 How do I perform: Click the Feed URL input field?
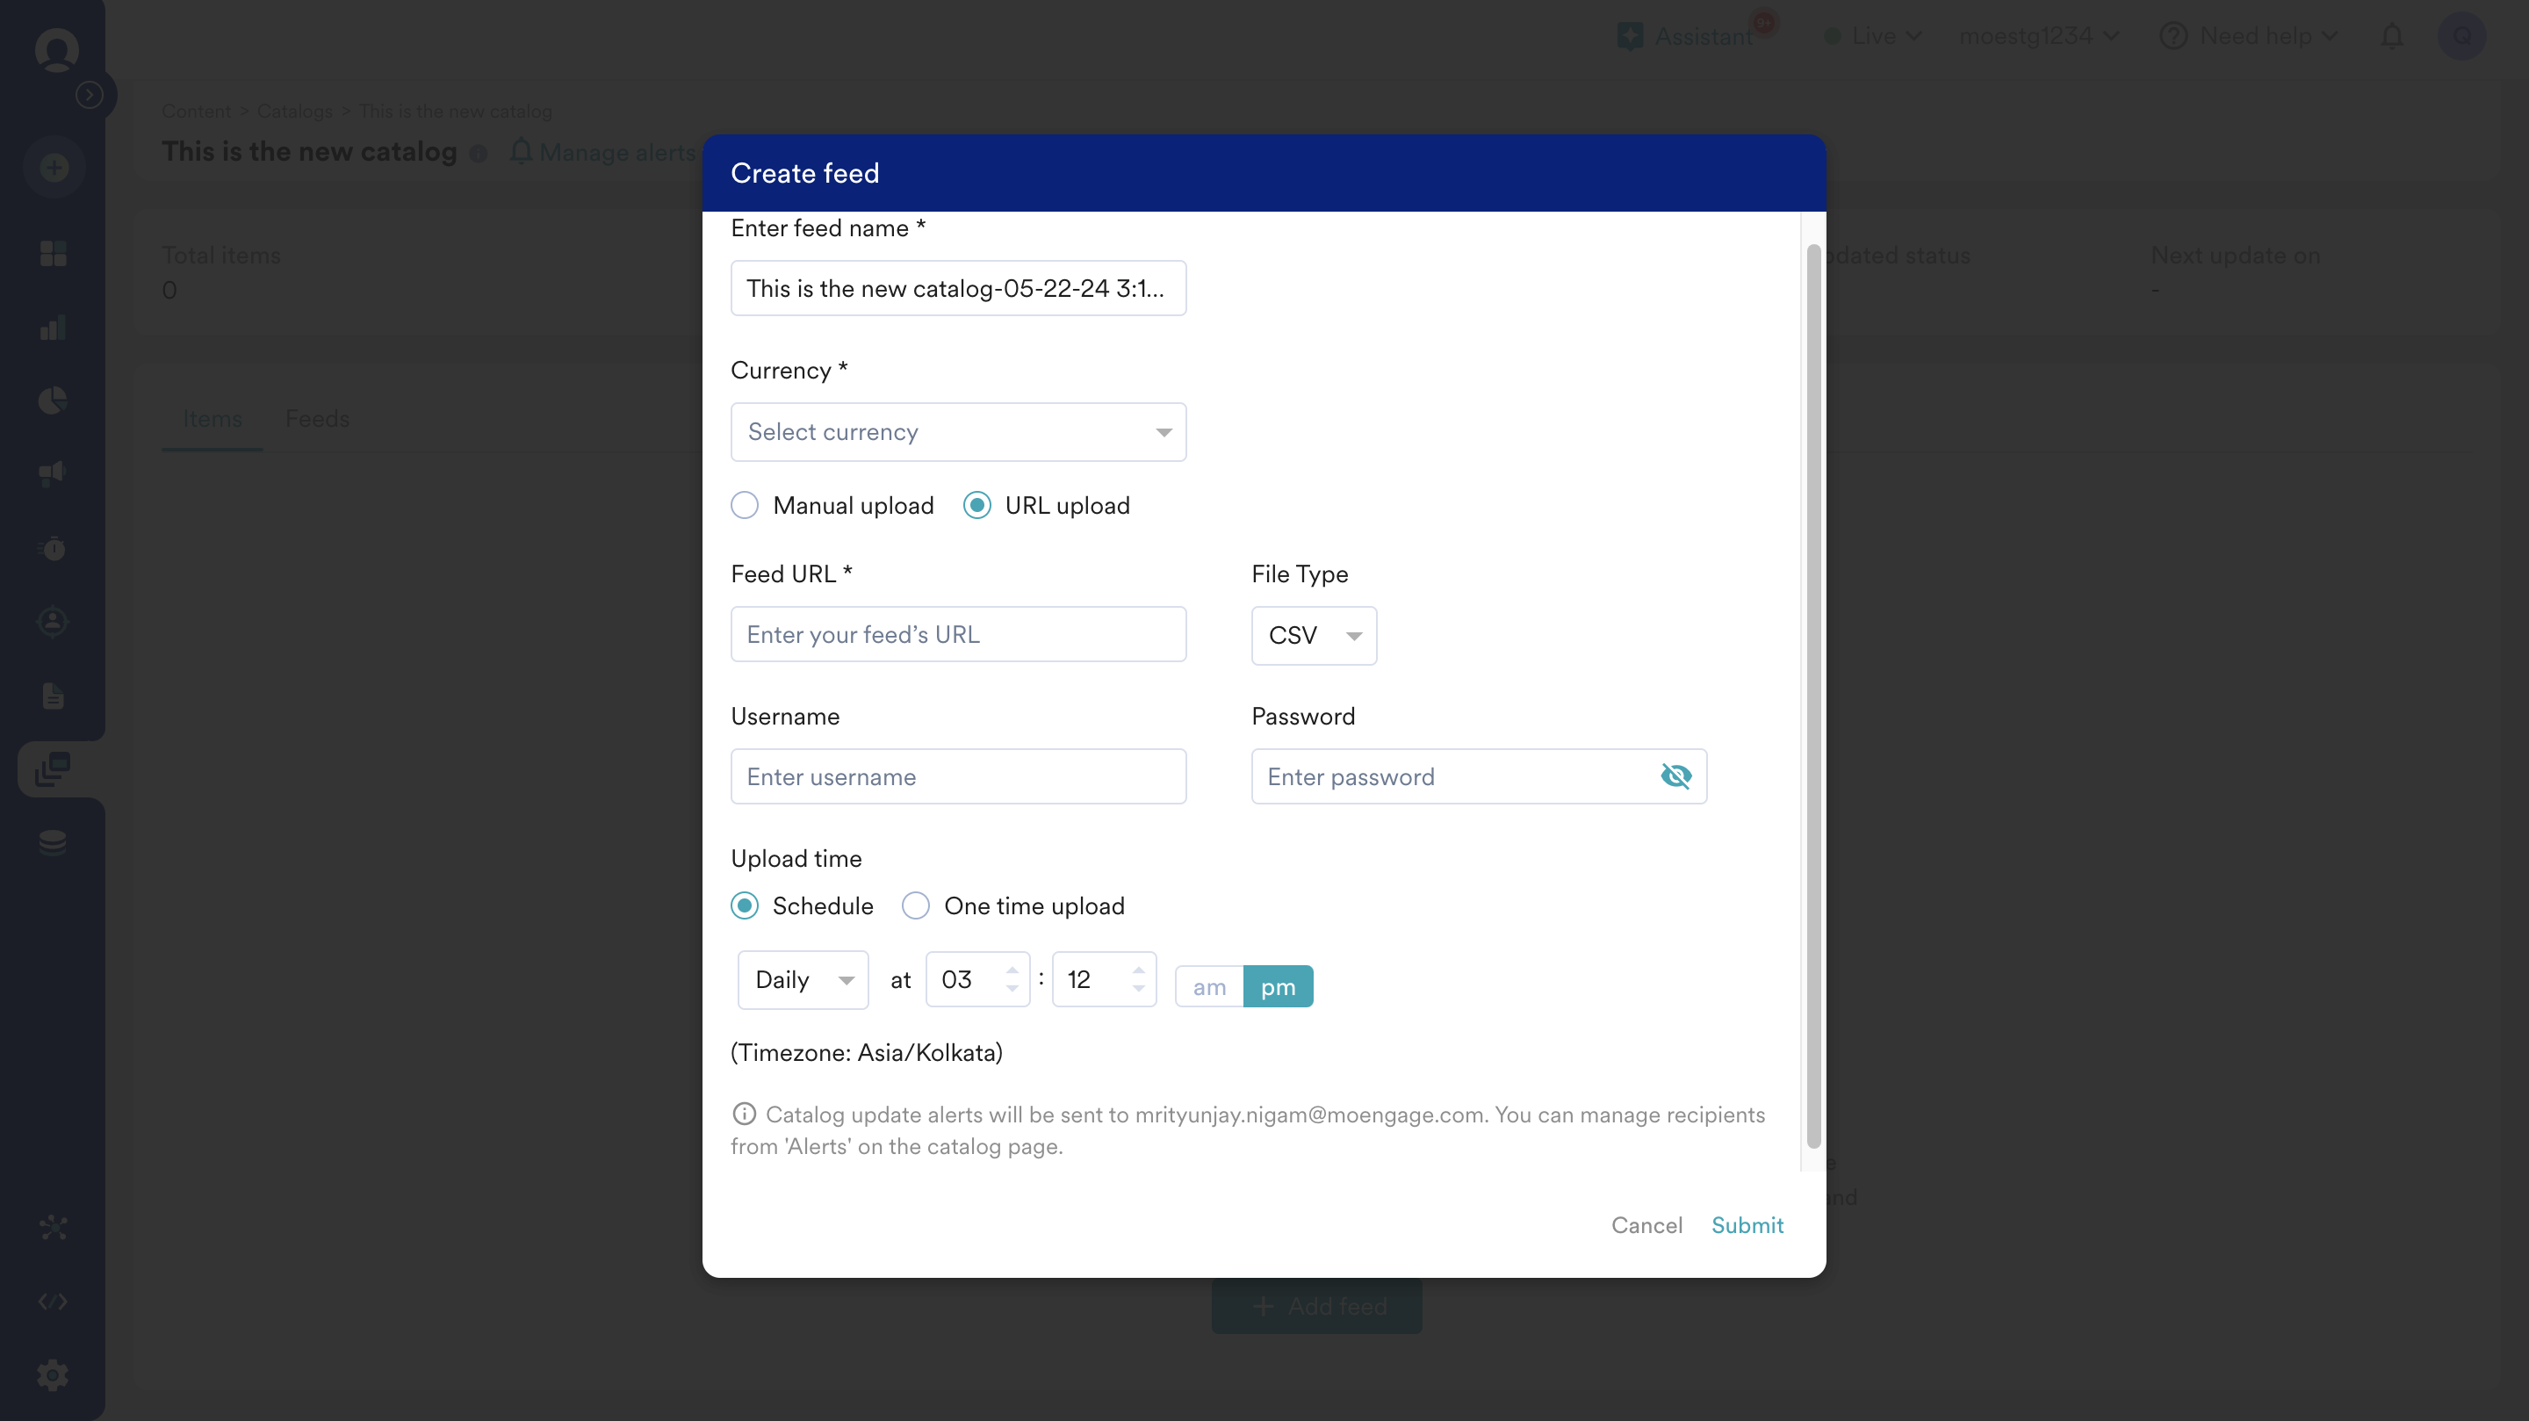click(x=958, y=634)
